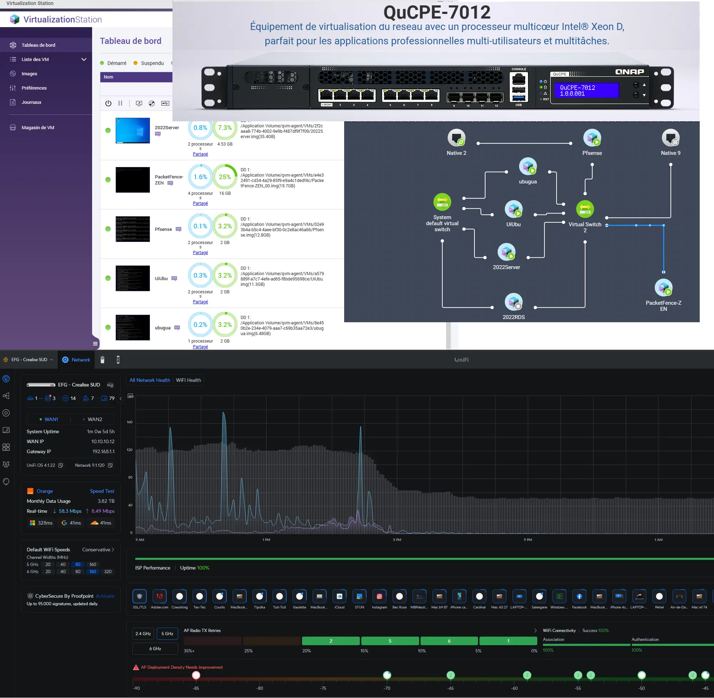
Task: Click the UniFi client devices sidebar icon
Action: (6, 430)
